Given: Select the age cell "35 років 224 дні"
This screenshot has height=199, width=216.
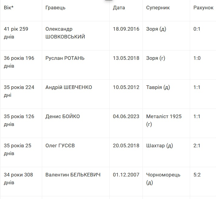Looking at the screenshot, I should (19, 91).
